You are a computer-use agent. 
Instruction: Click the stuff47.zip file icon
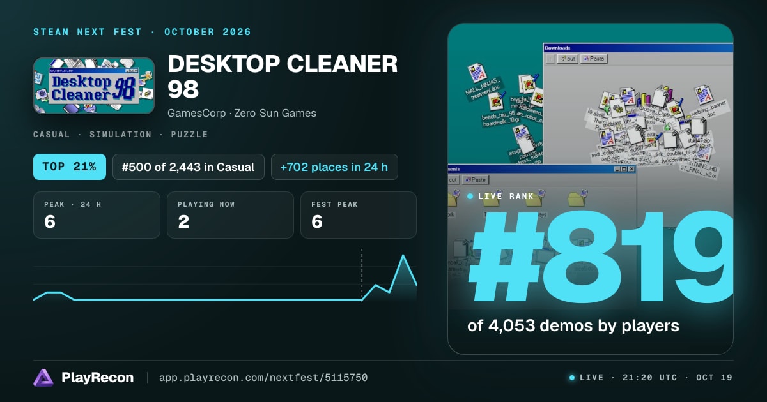point(697,126)
